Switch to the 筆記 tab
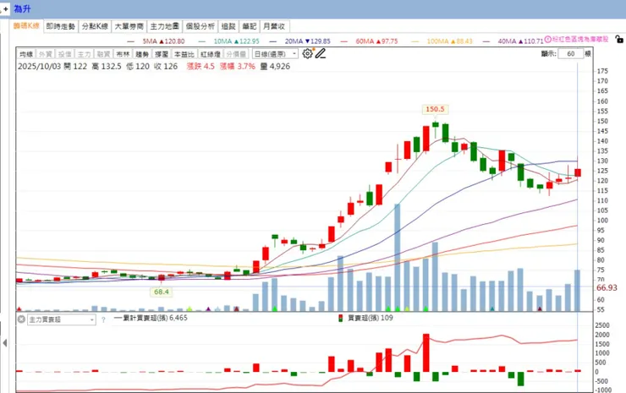This screenshot has height=393, width=626. point(250,26)
